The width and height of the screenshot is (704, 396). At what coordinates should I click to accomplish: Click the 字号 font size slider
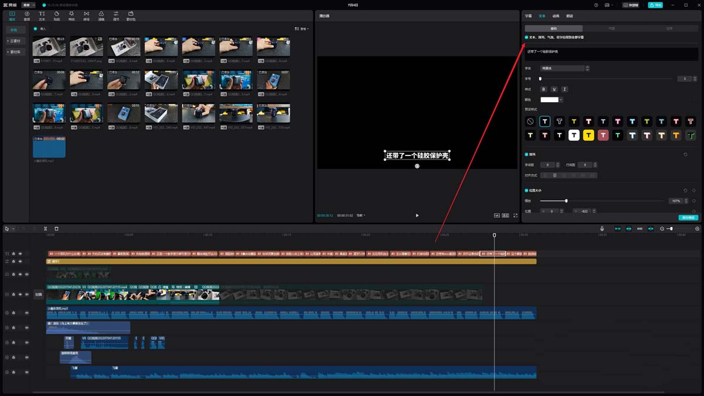pyautogui.click(x=606, y=79)
